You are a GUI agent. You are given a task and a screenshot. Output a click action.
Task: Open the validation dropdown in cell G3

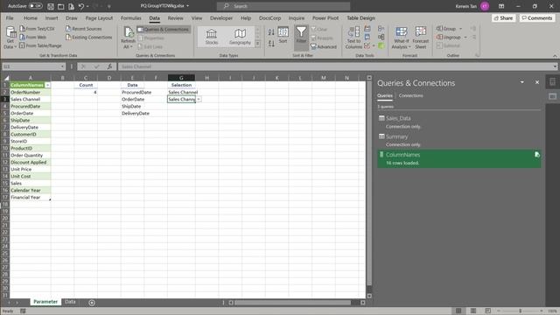tap(199, 99)
